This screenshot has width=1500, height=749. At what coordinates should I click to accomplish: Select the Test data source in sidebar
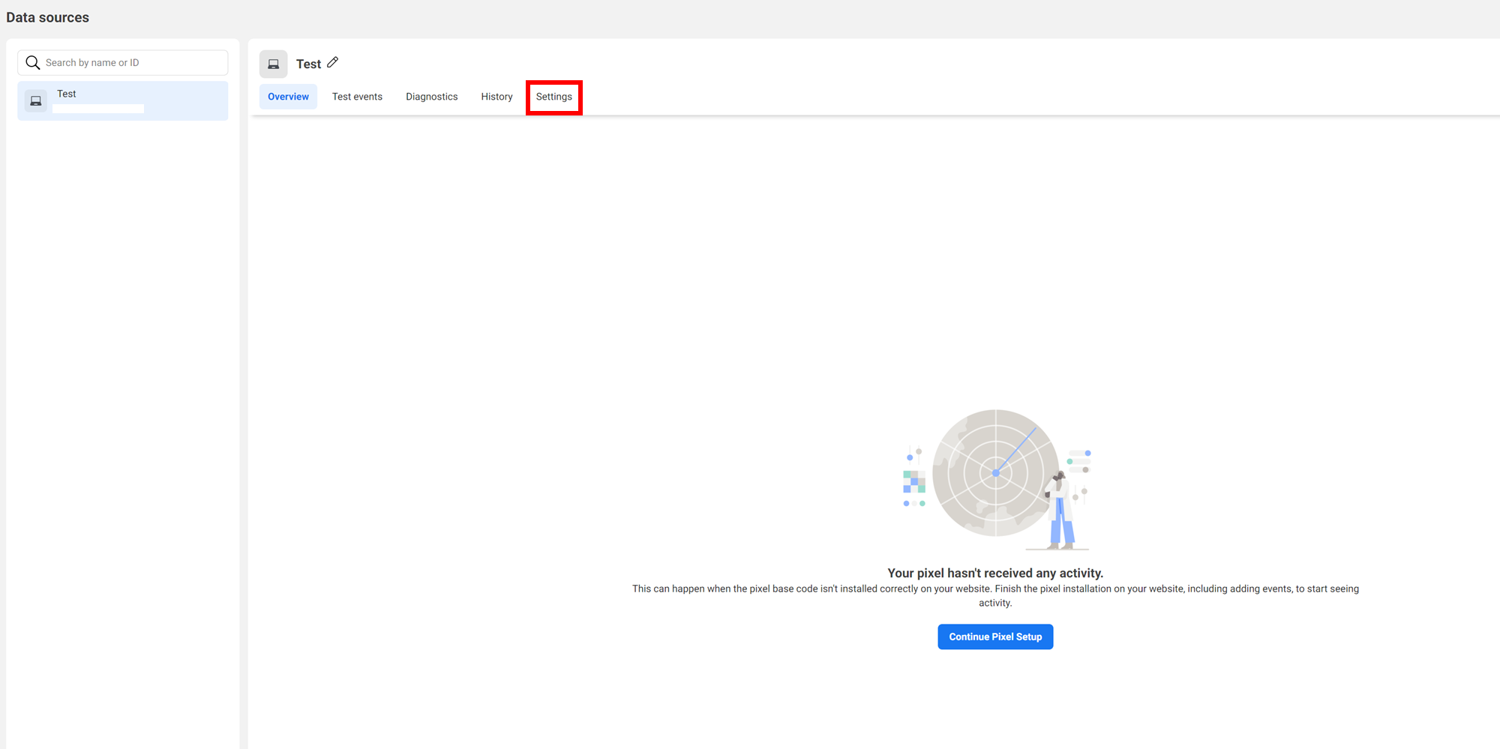pos(123,100)
